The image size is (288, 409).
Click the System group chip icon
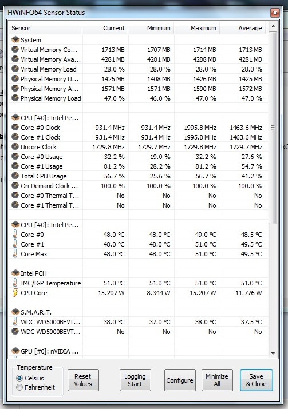click(x=15, y=39)
